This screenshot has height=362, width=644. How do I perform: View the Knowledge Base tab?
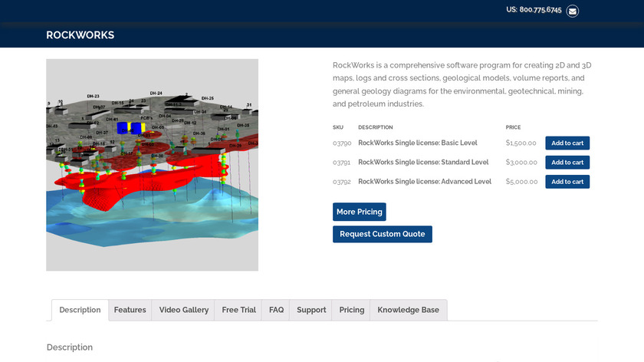coord(408,310)
